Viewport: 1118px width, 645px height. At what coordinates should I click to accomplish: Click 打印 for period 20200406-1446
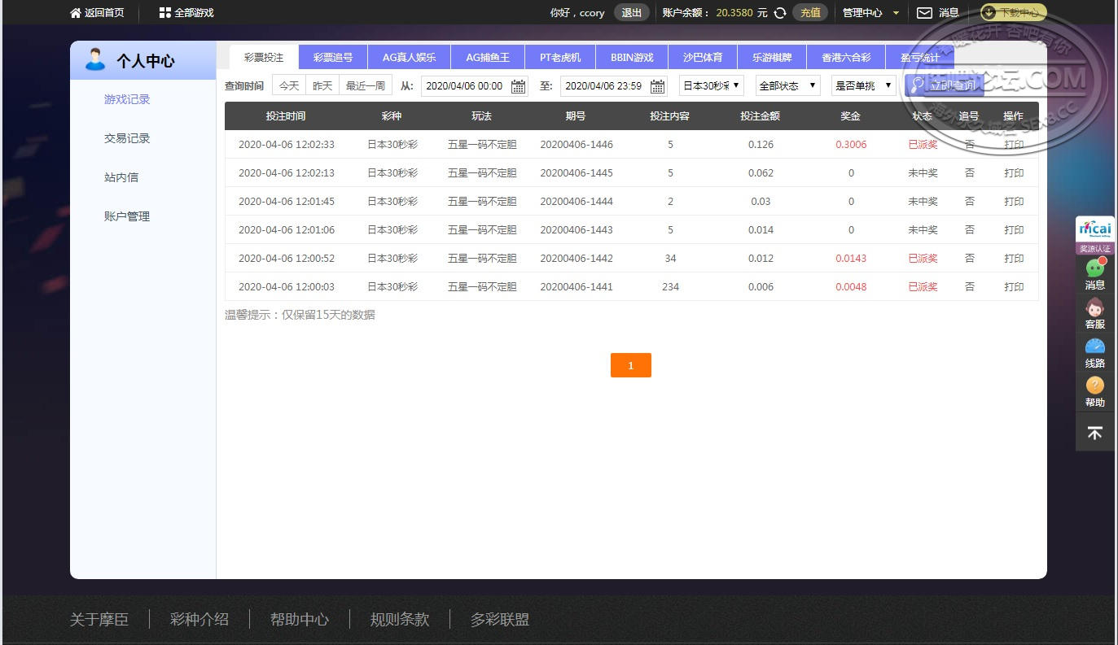click(1013, 145)
